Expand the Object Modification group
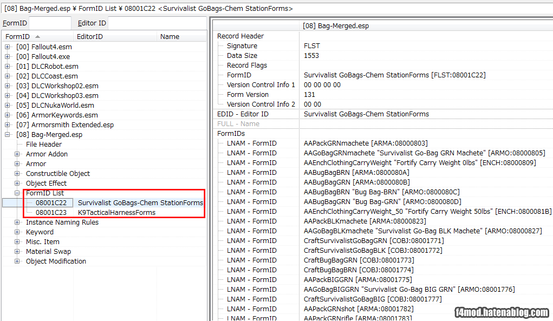This screenshot has width=553, height=321. (17, 261)
